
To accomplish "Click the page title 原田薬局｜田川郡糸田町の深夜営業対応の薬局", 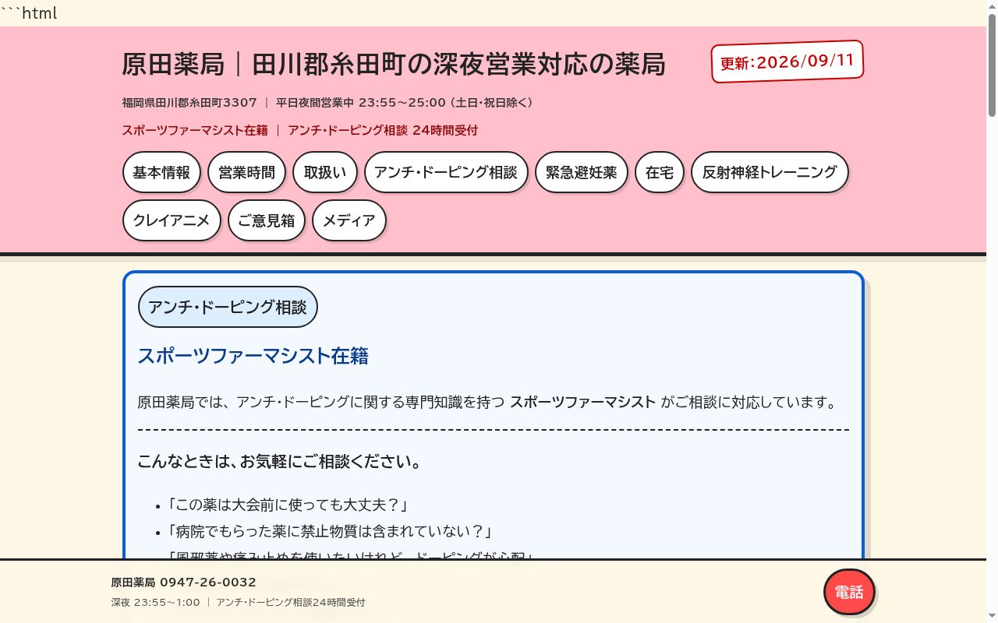I will pyautogui.click(x=394, y=65).
